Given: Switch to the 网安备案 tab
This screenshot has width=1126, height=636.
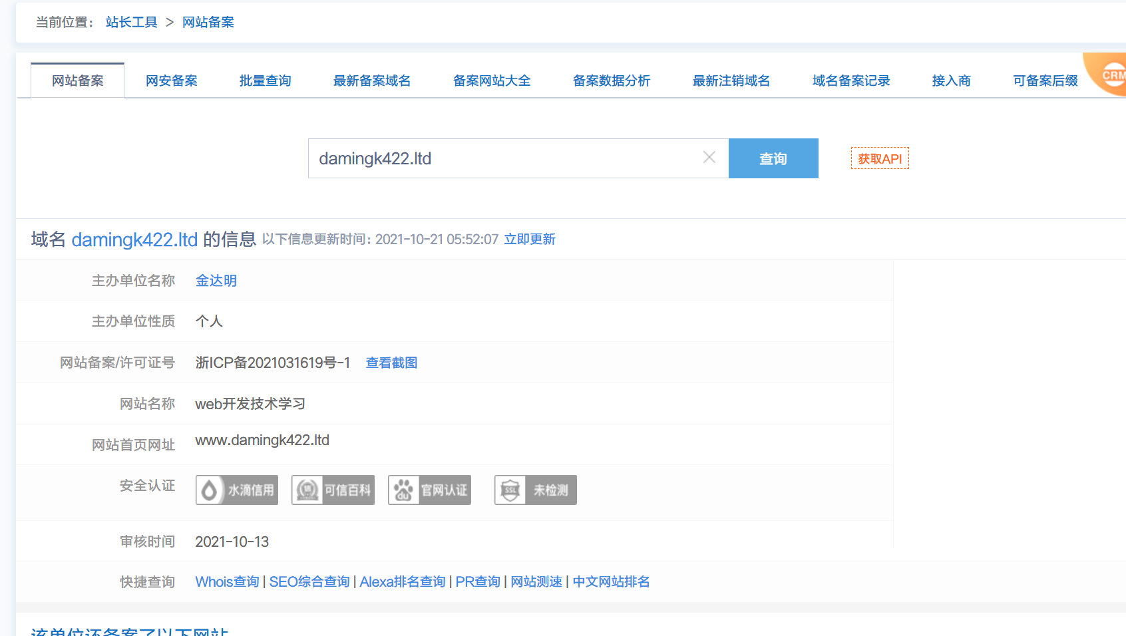Looking at the screenshot, I should pyautogui.click(x=172, y=80).
